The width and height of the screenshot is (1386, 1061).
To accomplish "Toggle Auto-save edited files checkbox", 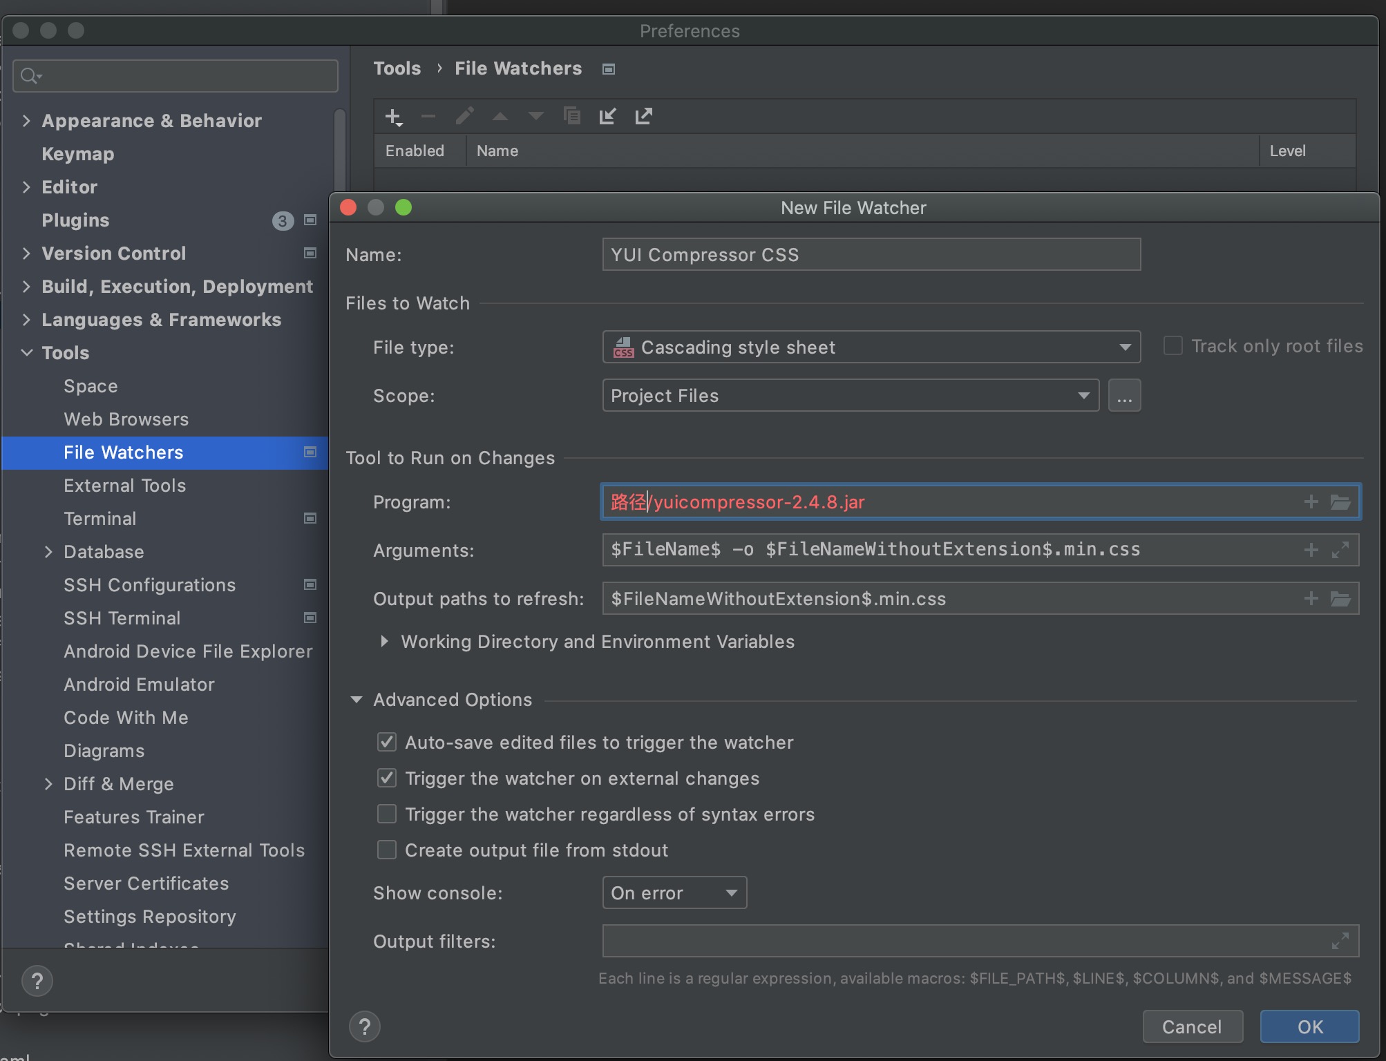I will tap(387, 741).
